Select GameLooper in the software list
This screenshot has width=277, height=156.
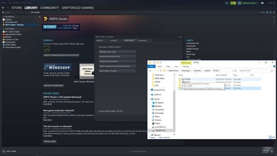click(x=10, y=42)
